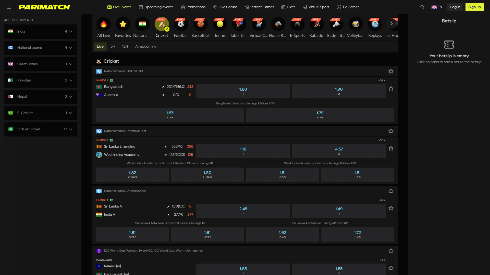490x275 pixels.
Task: Switch to the Football sport icon
Action: point(181,24)
